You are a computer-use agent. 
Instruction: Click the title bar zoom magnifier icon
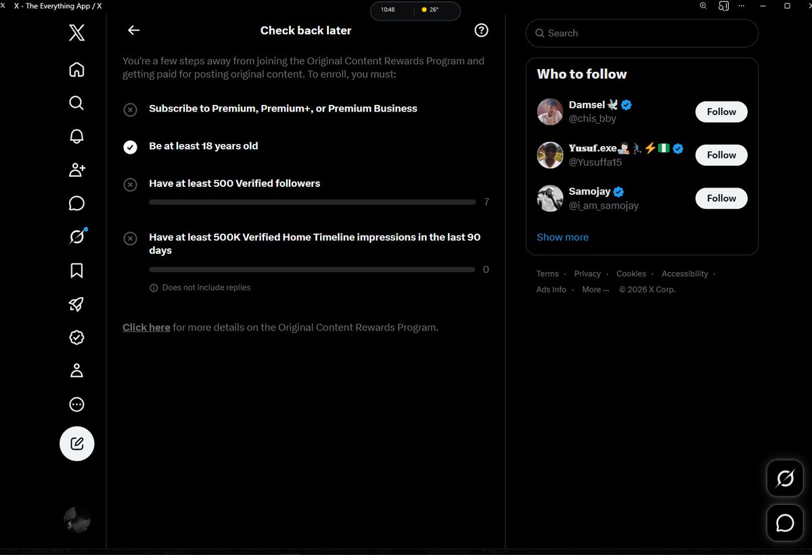pos(703,5)
